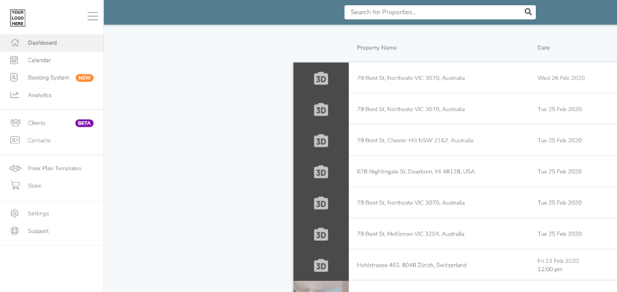Open the Contacts menu item
The width and height of the screenshot is (617, 292).
51,140
